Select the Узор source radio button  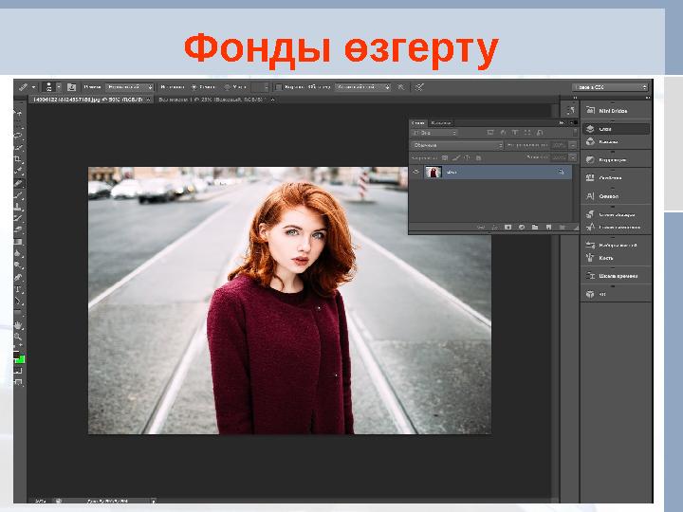click(227, 87)
